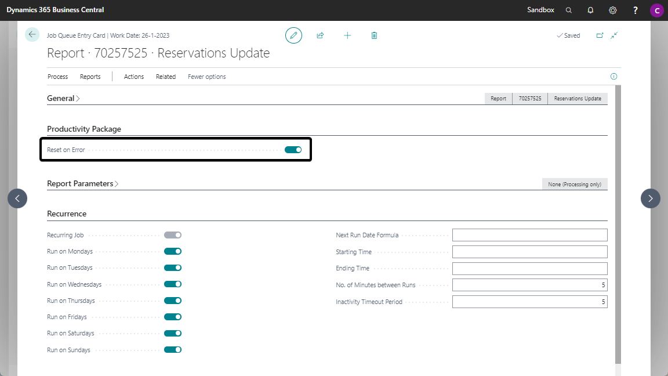This screenshot has width=668, height=376.
Task: Click the Starting Time input field
Action: pos(529,252)
